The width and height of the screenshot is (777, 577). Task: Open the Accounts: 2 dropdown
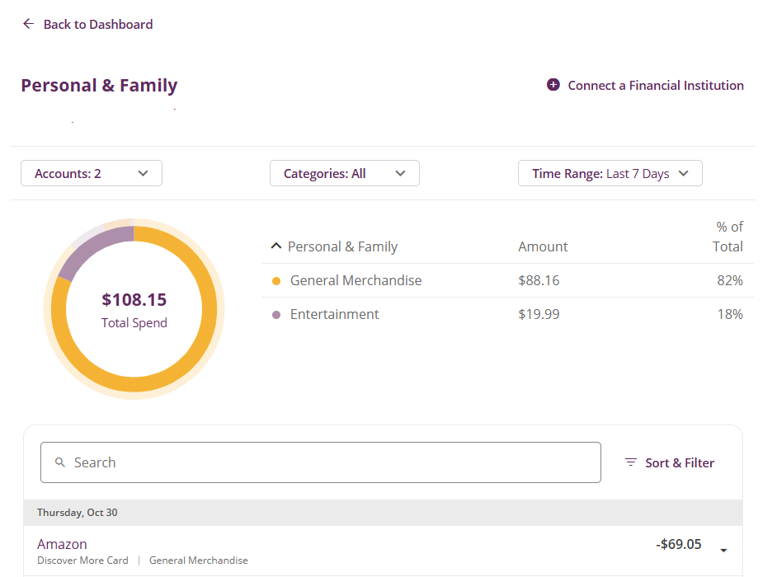click(x=91, y=173)
